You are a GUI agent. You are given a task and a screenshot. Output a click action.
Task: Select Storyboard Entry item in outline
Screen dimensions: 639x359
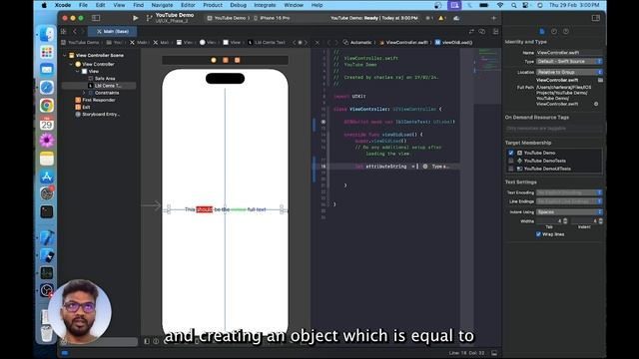point(98,115)
